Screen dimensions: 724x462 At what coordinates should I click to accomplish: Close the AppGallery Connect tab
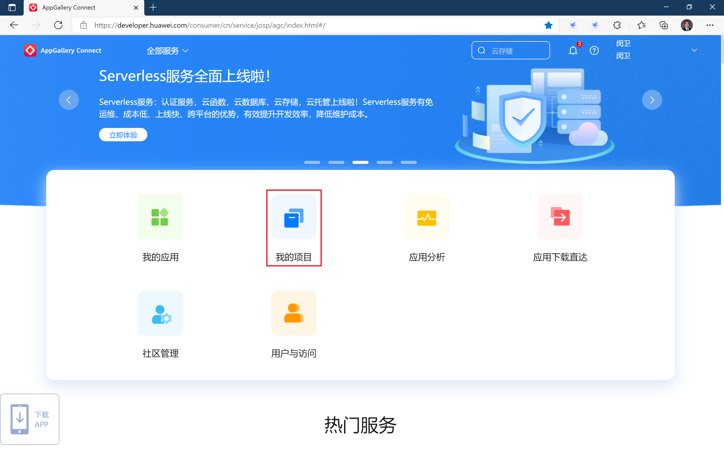[136, 8]
